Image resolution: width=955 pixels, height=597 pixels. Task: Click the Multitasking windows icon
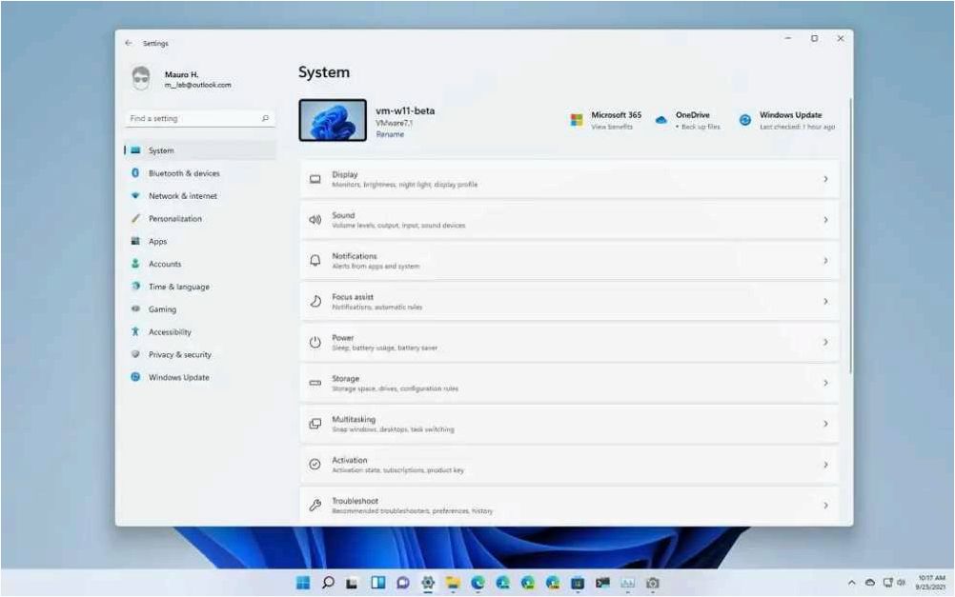(x=315, y=424)
